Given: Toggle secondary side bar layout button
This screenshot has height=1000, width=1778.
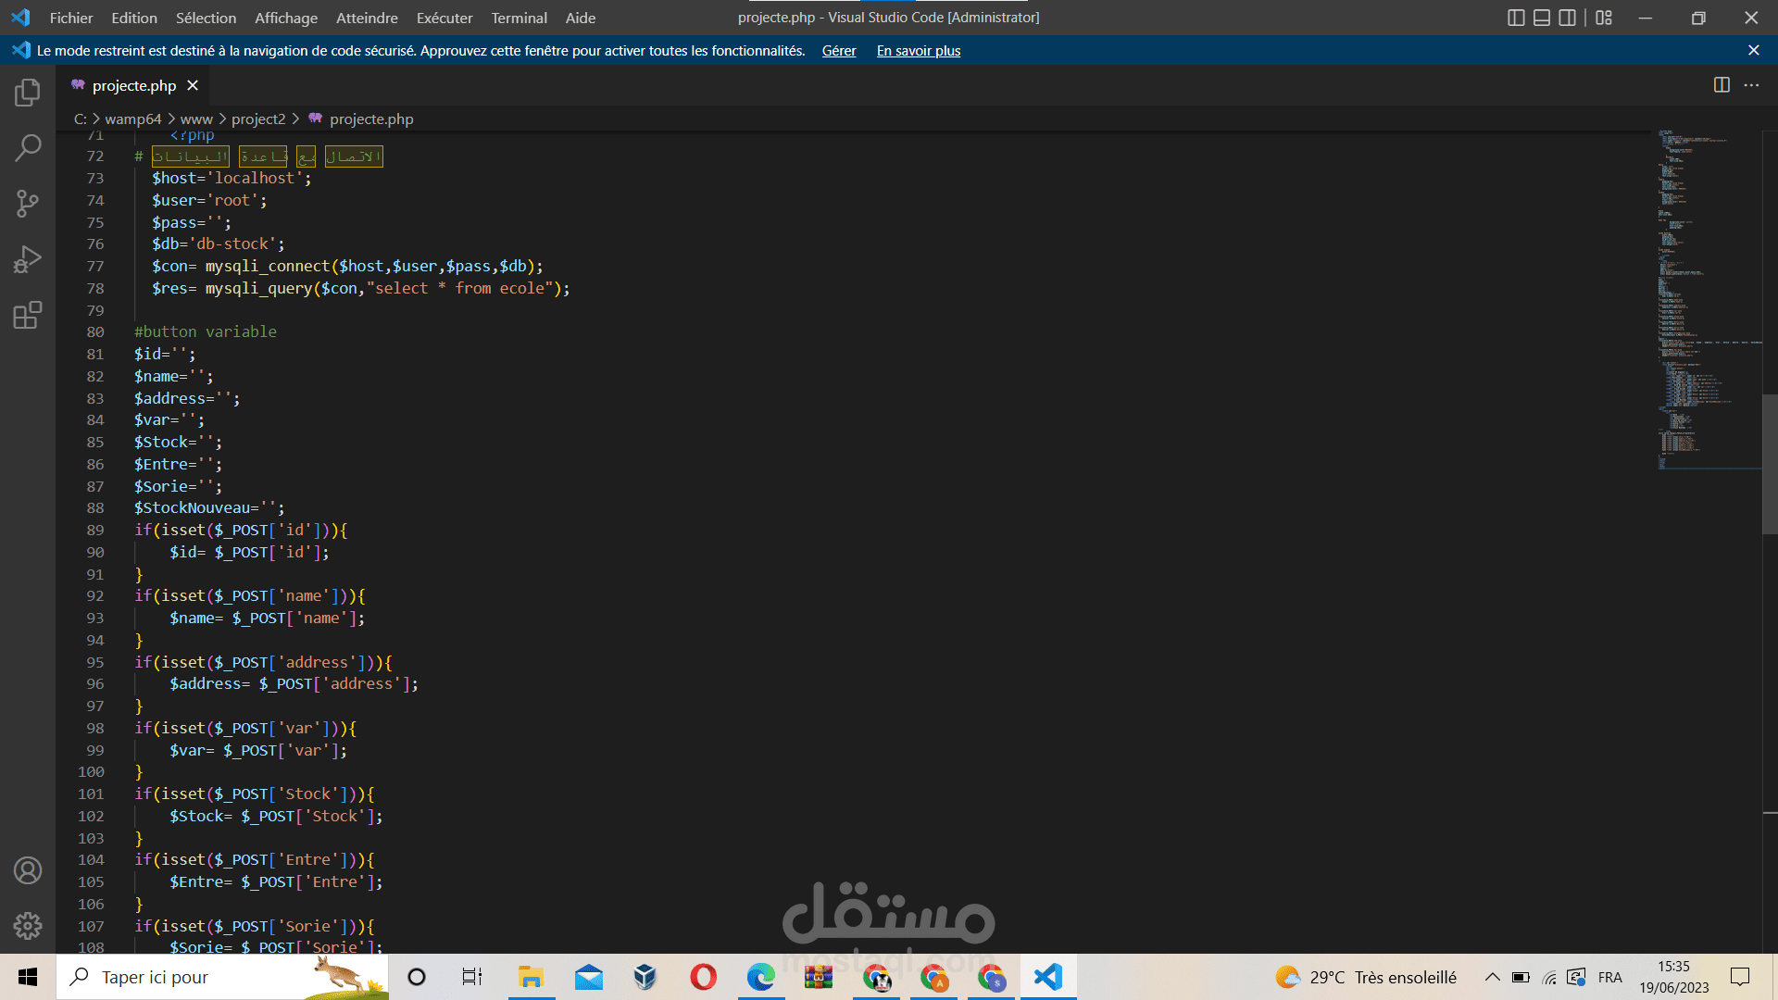Looking at the screenshot, I should pos(1567,18).
